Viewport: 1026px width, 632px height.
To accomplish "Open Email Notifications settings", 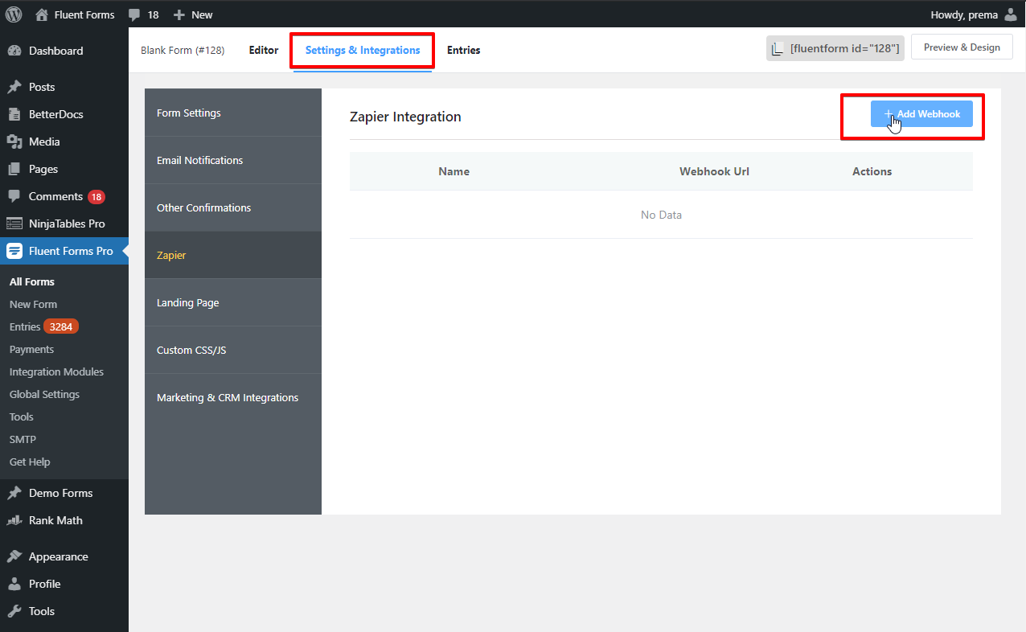I will (233, 160).
